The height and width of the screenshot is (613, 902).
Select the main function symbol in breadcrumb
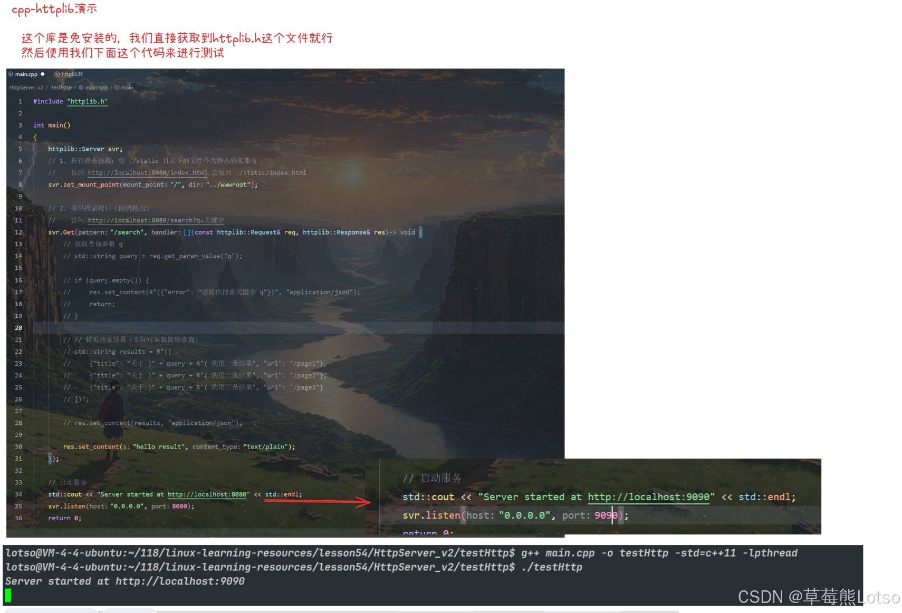127,87
